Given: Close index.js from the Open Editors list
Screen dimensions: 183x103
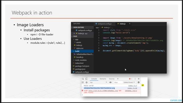Looking at the screenshot, I should pos(74,33).
